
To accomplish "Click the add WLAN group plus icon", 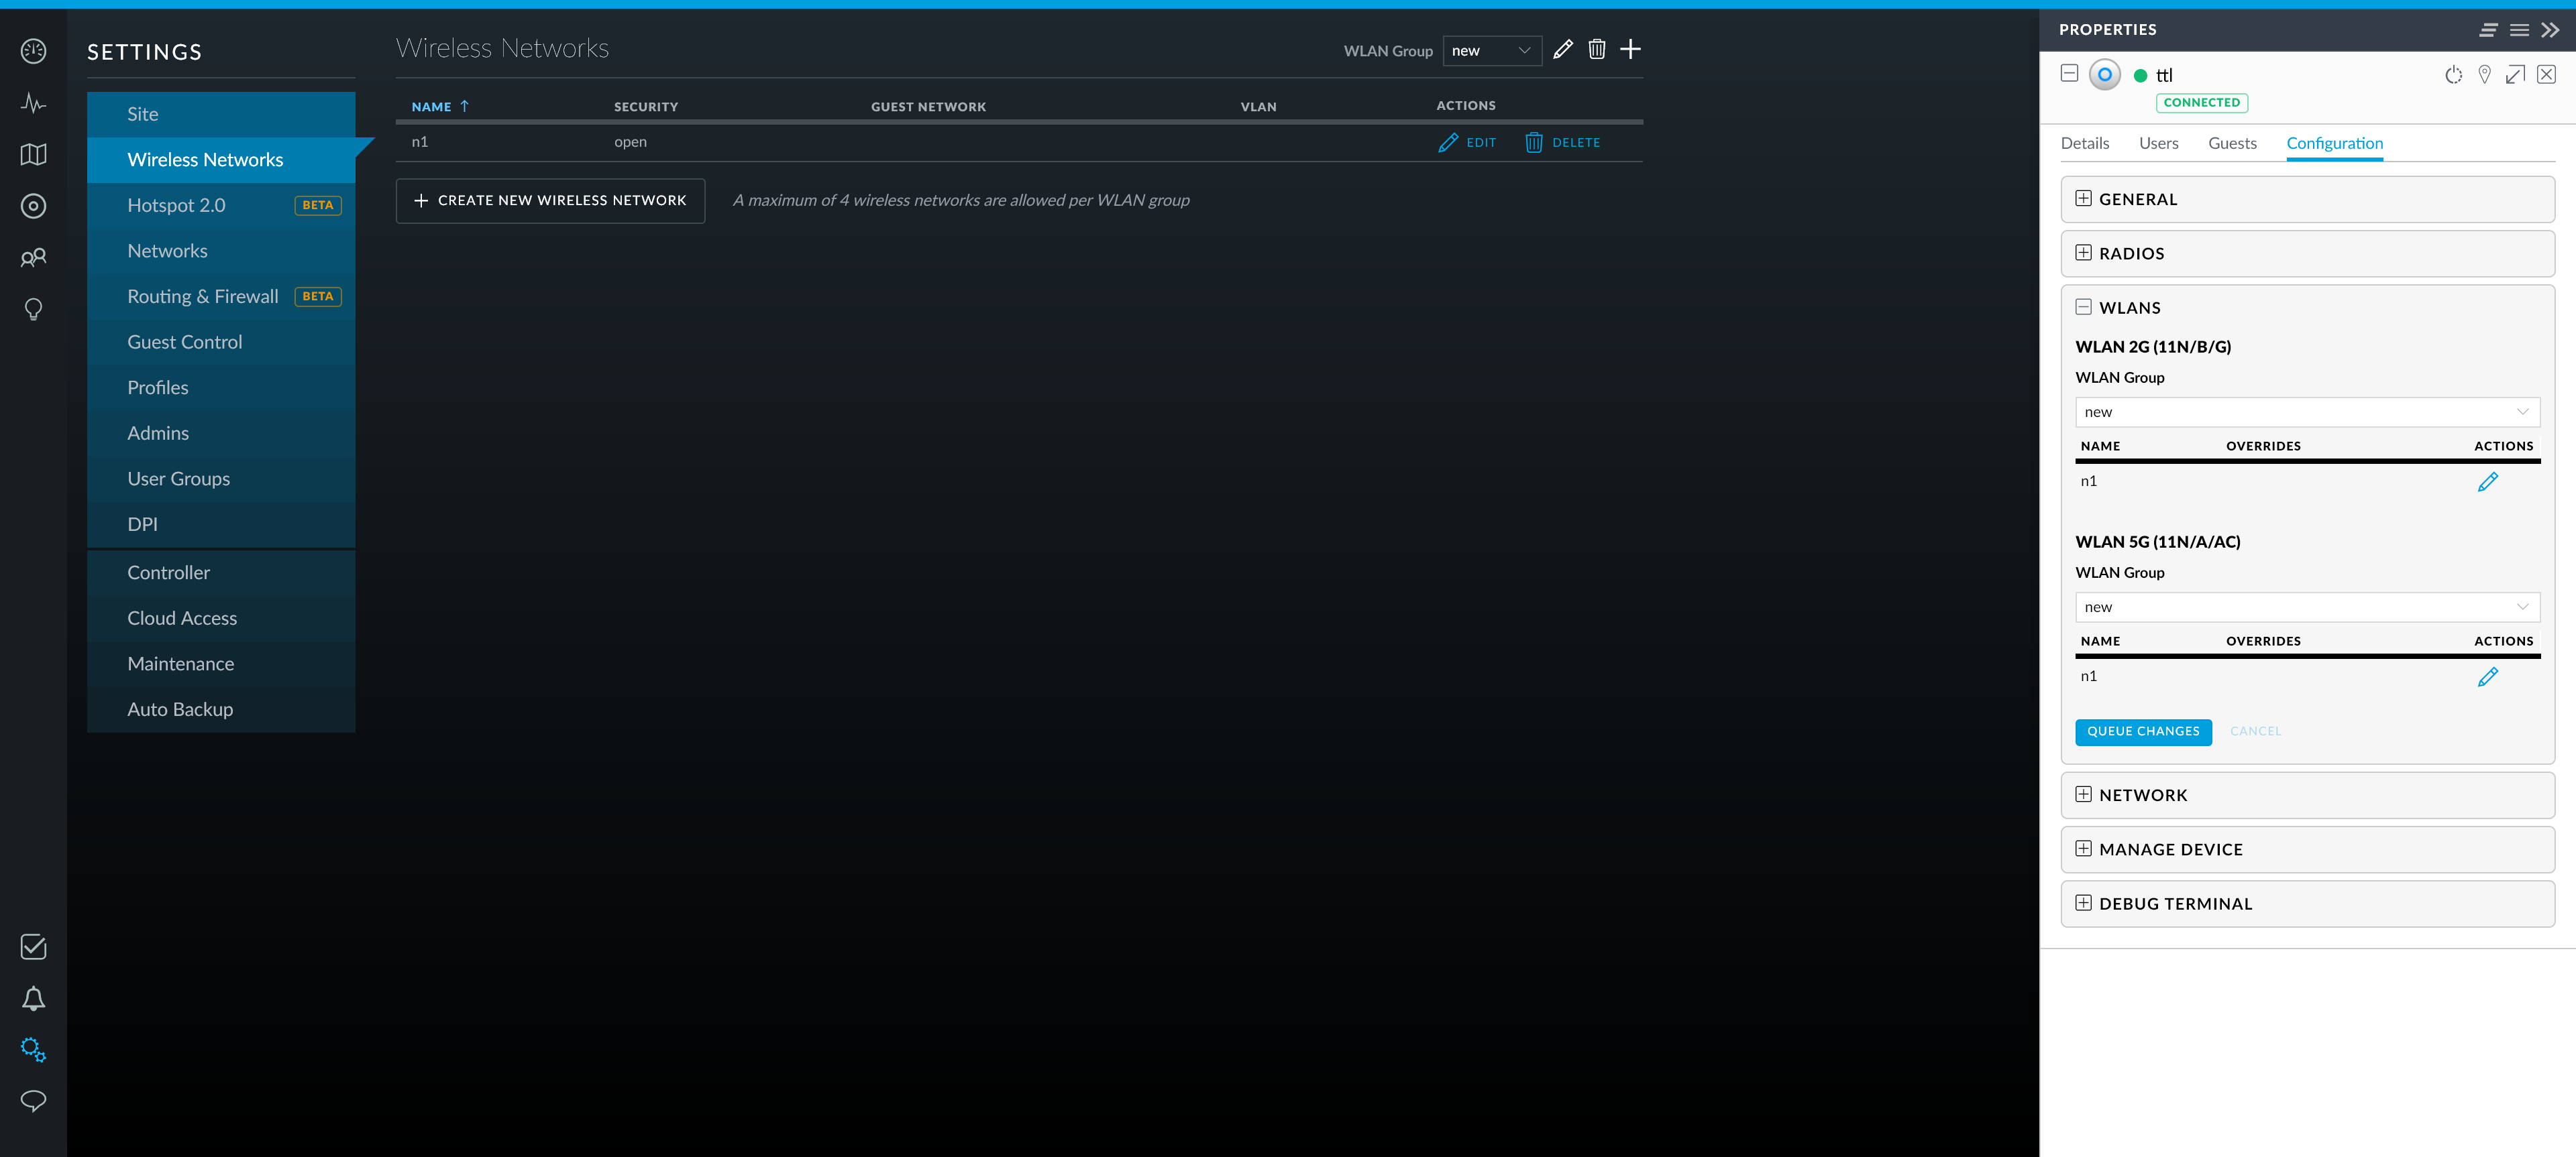I will point(1630,50).
